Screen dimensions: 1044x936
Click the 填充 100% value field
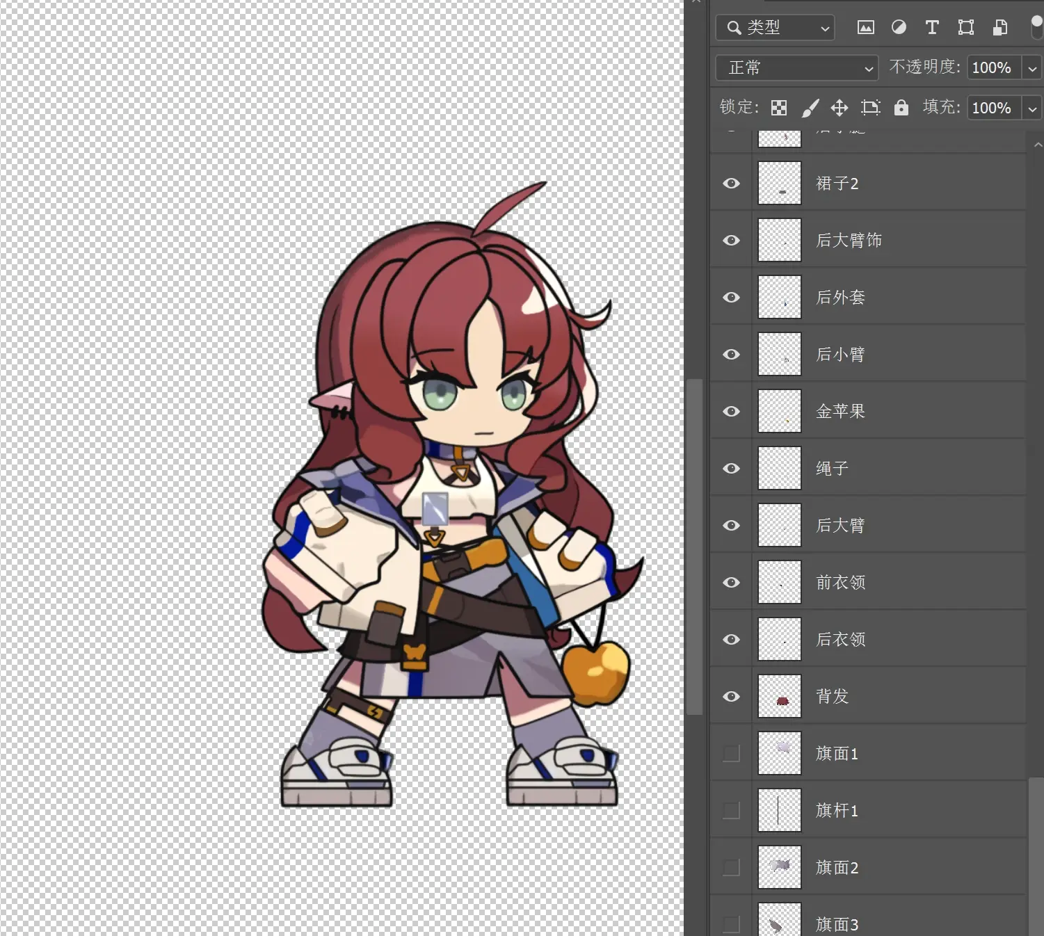pos(994,108)
